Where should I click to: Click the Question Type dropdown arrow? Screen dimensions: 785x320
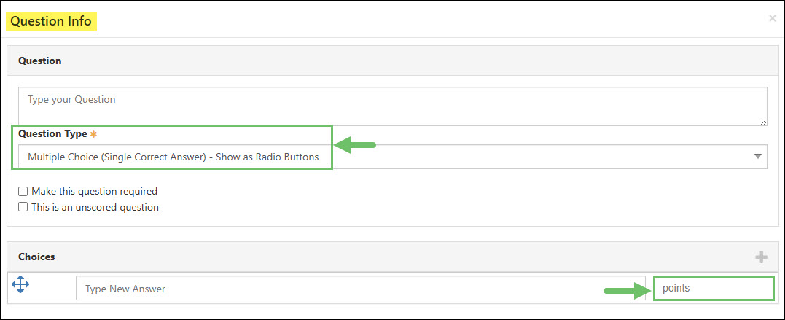pos(758,157)
